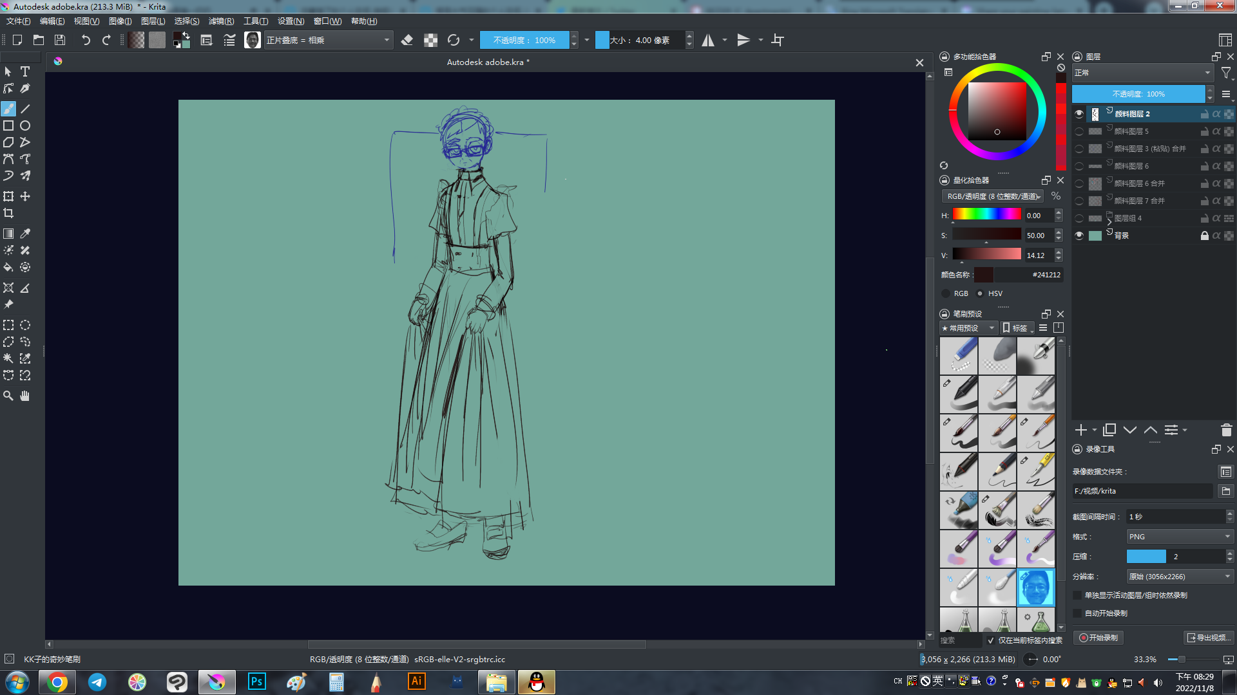Toggle eraser mode in toolbar
The height and width of the screenshot is (695, 1237).
tap(407, 40)
